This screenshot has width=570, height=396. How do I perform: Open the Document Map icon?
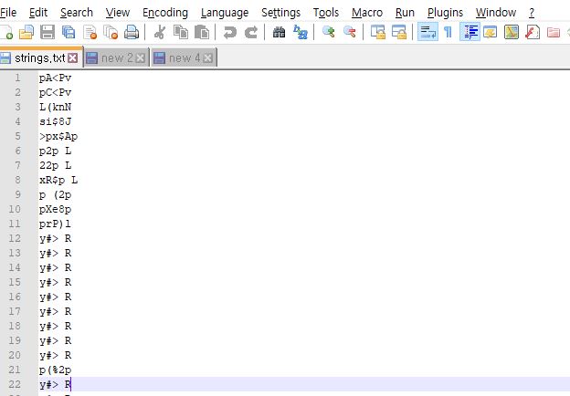click(x=512, y=32)
